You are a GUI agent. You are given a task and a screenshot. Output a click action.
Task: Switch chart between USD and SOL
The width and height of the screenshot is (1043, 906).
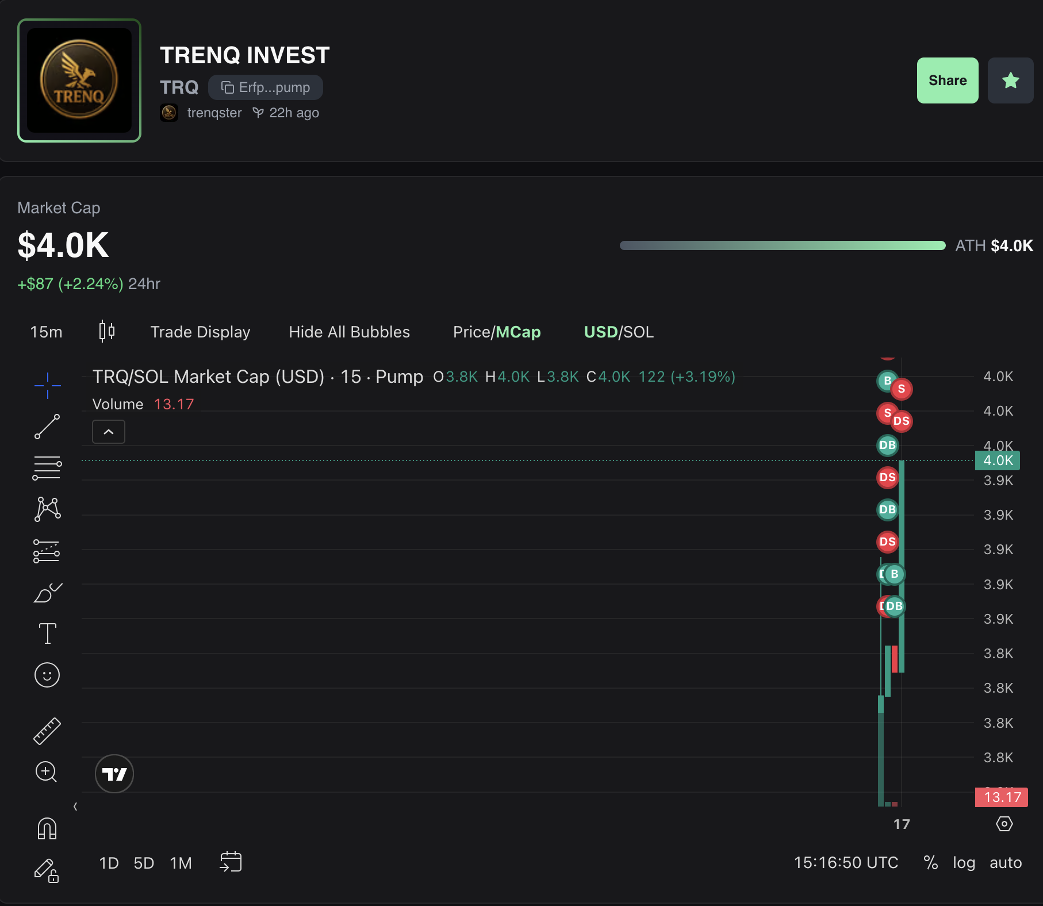click(x=619, y=332)
